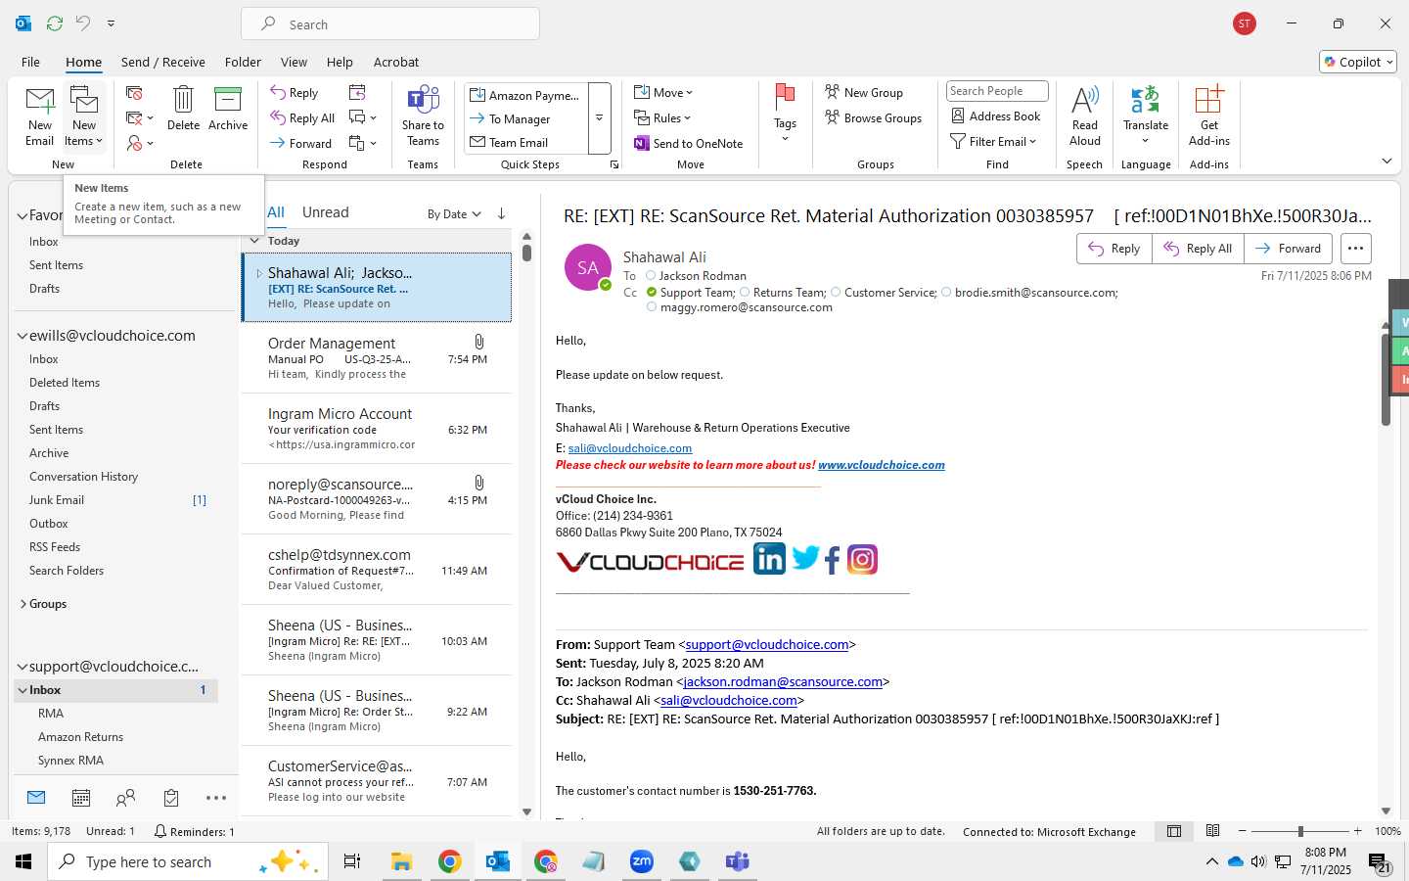Collapse the ribbon with the chevron
This screenshot has width=1409, height=881.
pyautogui.click(x=1386, y=162)
